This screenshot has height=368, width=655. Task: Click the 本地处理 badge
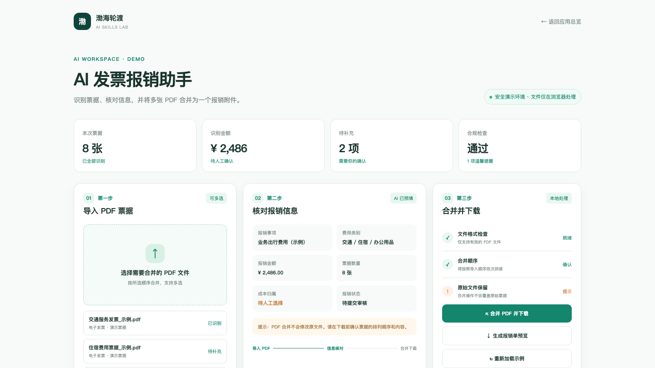(x=559, y=198)
